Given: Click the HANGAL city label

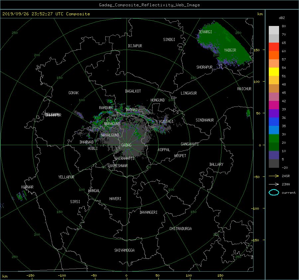Looking at the screenshot, I should [94, 191].
